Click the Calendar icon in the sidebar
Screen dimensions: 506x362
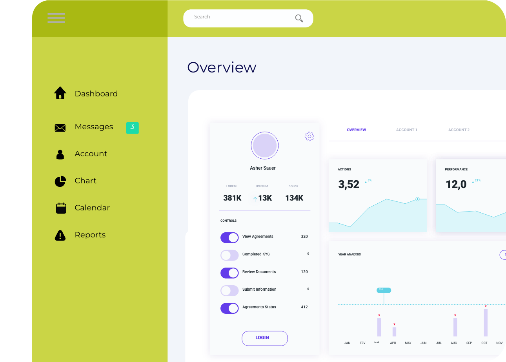[60, 208]
